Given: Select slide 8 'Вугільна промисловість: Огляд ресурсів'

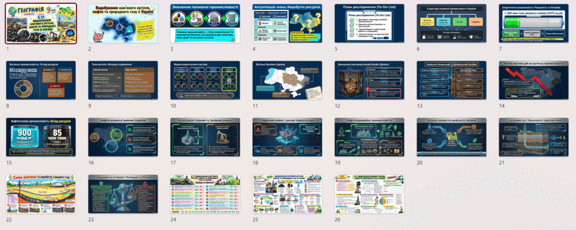Looking at the screenshot, I should tap(41, 80).
